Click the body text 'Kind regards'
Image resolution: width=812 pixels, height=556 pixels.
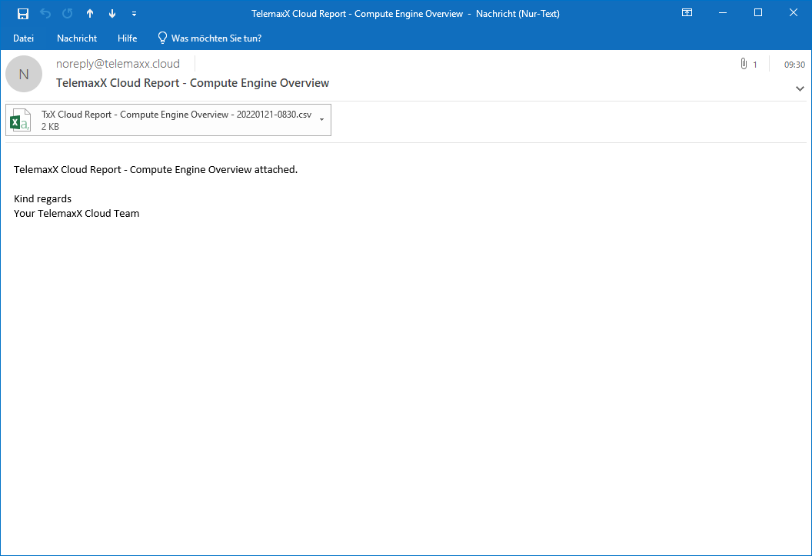click(42, 199)
